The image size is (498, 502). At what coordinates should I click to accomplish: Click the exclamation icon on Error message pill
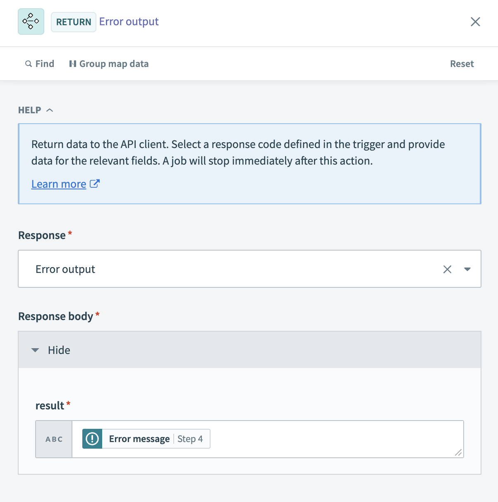point(92,439)
